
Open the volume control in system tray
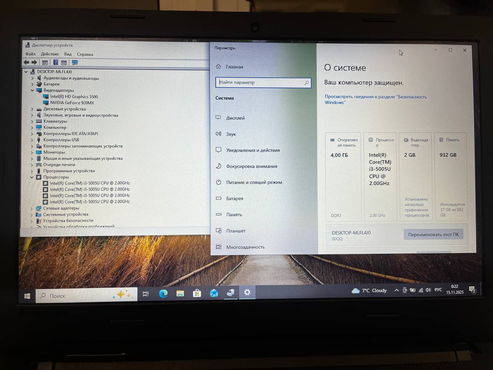click(428, 290)
